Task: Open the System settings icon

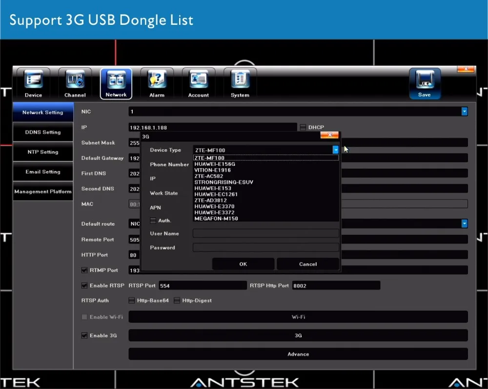Action: click(x=240, y=83)
